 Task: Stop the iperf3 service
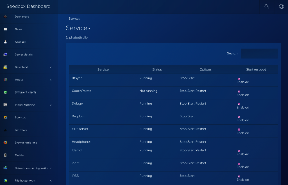pos(183,163)
